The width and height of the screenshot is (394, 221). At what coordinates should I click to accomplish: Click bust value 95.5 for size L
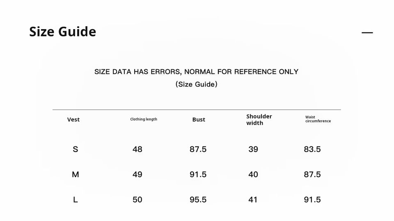(198, 200)
